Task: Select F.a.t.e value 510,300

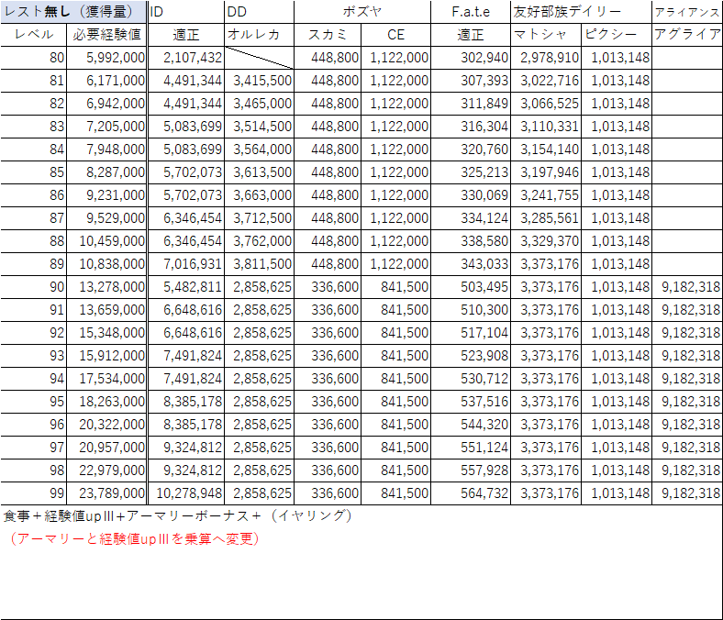Action: (x=471, y=310)
